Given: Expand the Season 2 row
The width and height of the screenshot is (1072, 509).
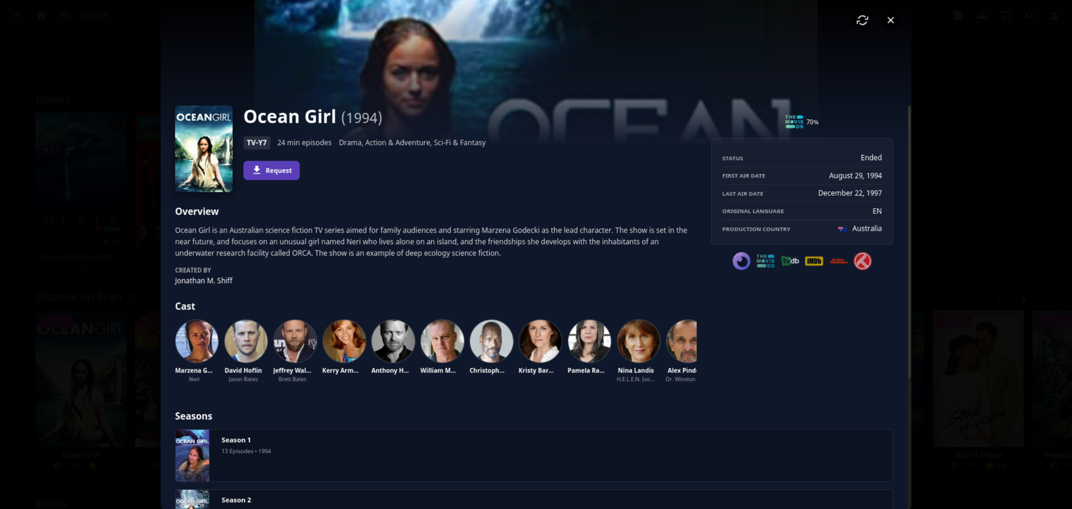Looking at the screenshot, I should coord(534,499).
